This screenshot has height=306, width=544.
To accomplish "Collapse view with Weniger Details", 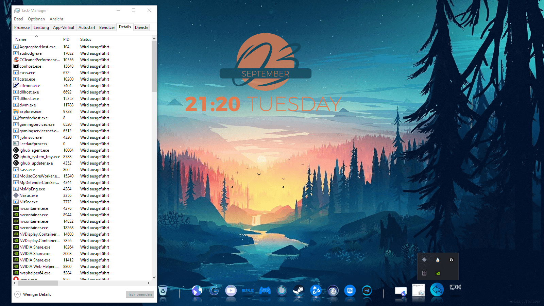I will (33, 294).
